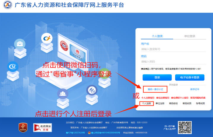Click the 个人注册 link
Image resolution: width=213 pixels, height=137 pixels.
pos(147,103)
